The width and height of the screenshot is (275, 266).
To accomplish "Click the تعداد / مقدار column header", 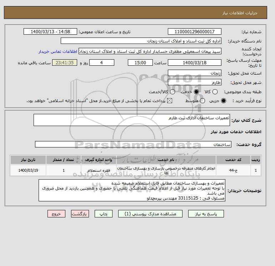I will coord(64,160).
